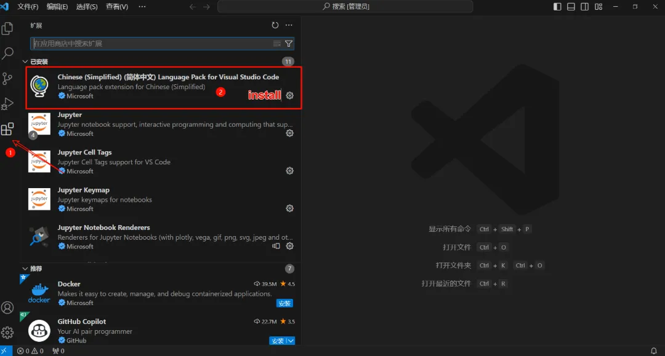
Task: Click ports indicator in status bar
Action: point(58,351)
